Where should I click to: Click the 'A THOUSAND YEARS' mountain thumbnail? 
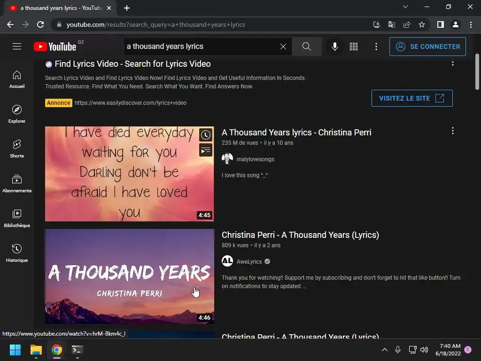pyautogui.click(x=130, y=276)
